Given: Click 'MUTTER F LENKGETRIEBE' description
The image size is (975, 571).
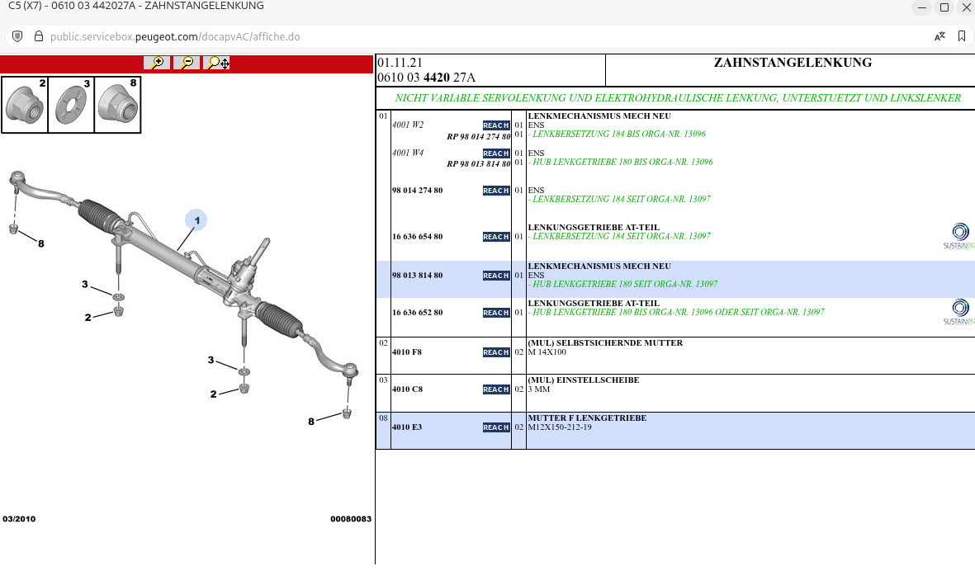Looking at the screenshot, I should click(x=587, y=418).
